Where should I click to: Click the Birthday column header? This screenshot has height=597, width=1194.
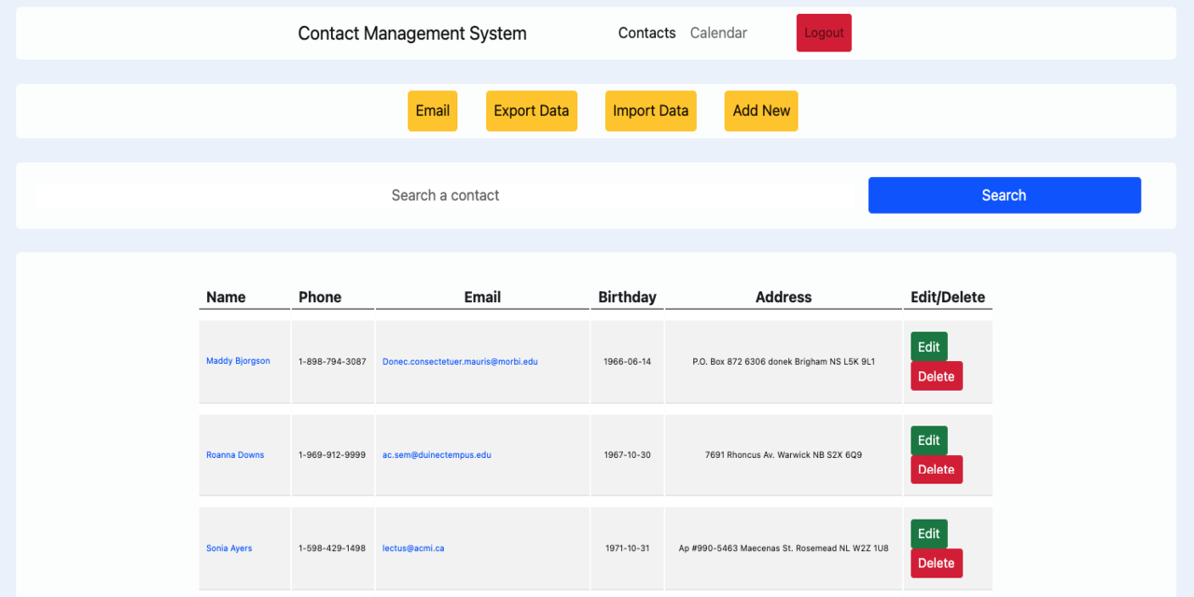coord(627,298)
